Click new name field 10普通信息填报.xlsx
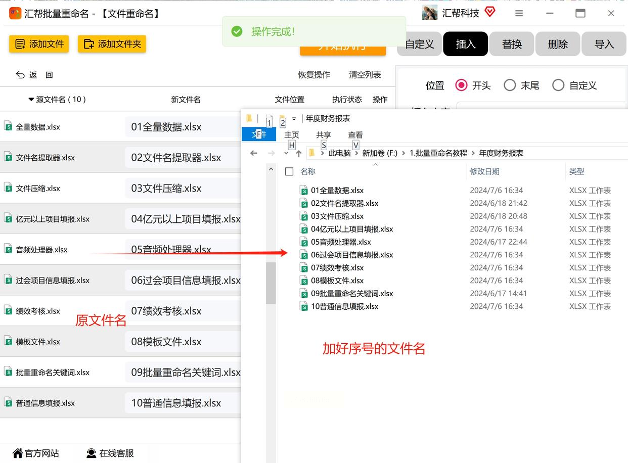 pyautogui.click(x=183, y=403)
